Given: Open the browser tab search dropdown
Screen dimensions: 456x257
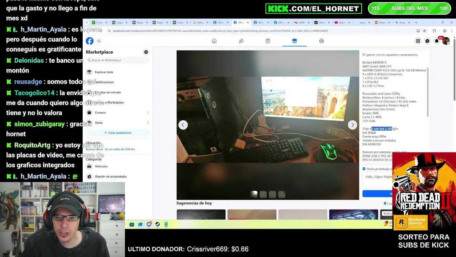Looking at the screenshot, I should click(87, 22).
